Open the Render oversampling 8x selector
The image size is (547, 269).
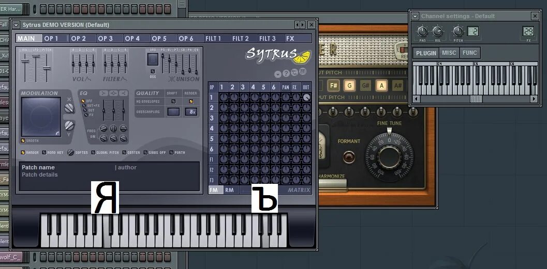point(191,112)
